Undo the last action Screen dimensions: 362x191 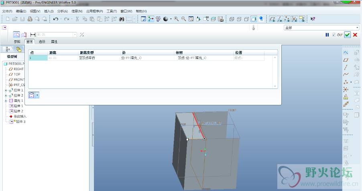pyautogui.click(x=56, y=19)
